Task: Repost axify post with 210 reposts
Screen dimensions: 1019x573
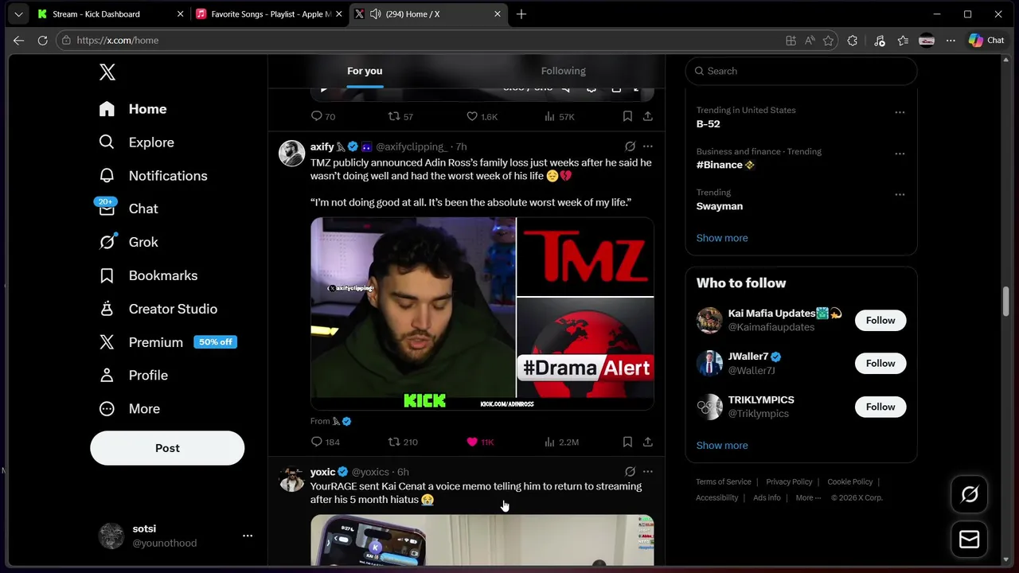Action: click(x=403, y=442)
